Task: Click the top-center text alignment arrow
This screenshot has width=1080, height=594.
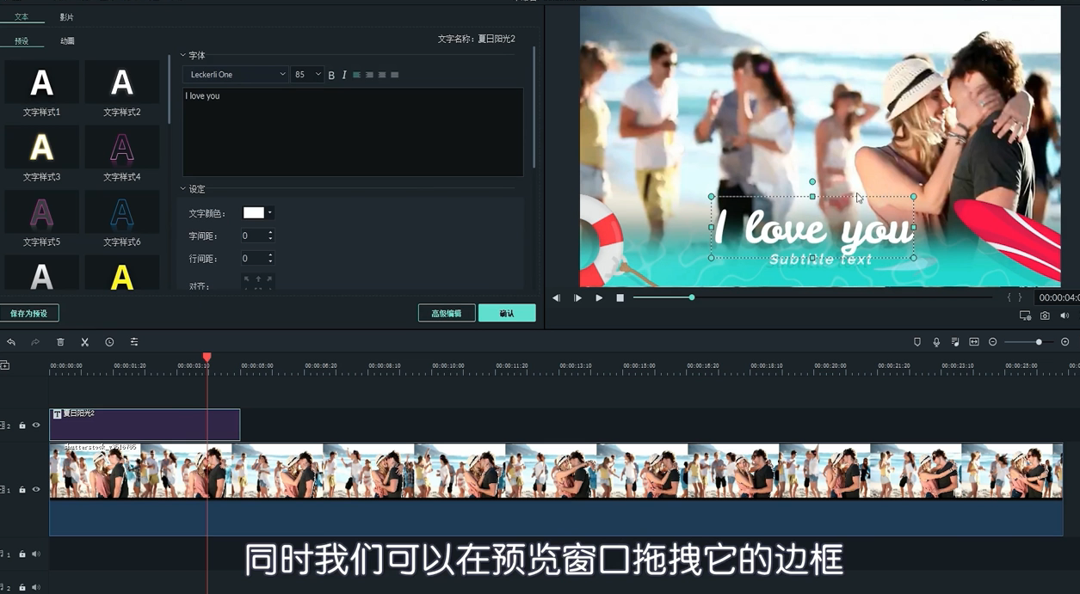Action: (x=258, y=279)
